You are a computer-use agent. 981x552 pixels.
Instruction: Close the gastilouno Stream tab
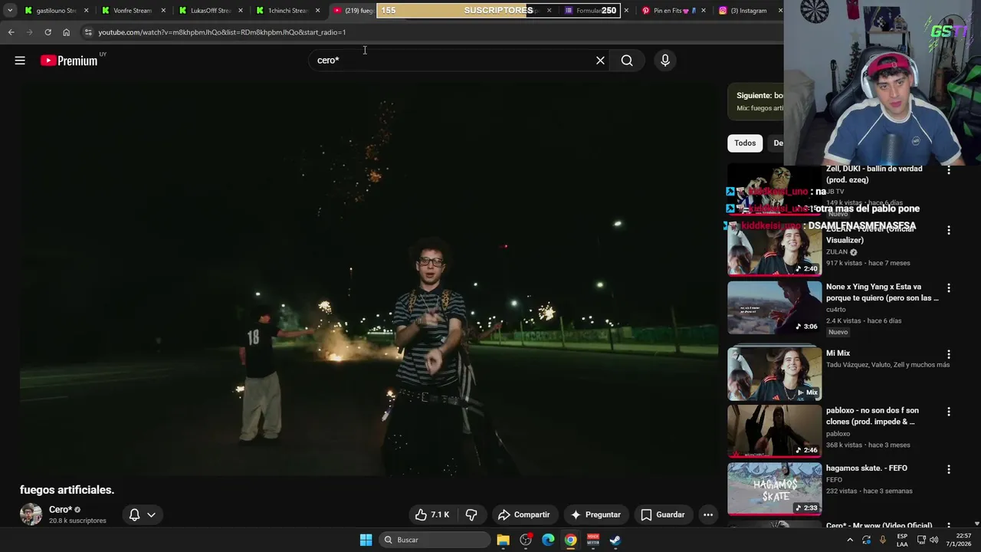[x=86, y=11]
